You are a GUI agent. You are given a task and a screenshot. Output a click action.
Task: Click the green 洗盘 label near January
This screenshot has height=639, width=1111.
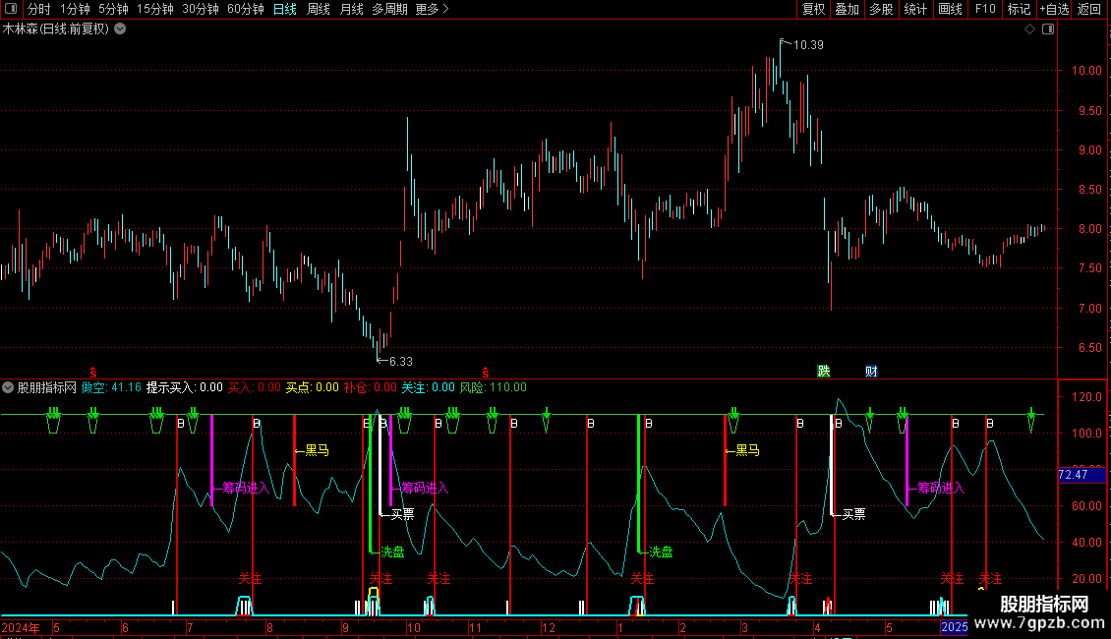pos(661,552)
